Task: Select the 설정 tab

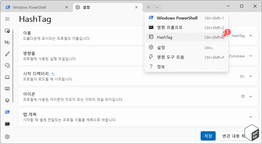Action: coord(108,7)
